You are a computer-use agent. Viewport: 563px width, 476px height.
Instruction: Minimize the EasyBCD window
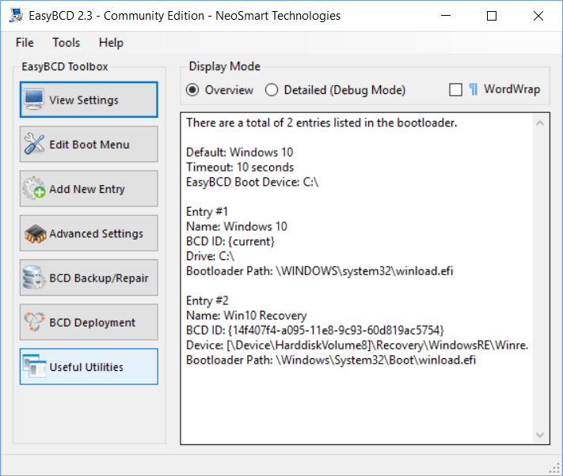tap(446, 16)
